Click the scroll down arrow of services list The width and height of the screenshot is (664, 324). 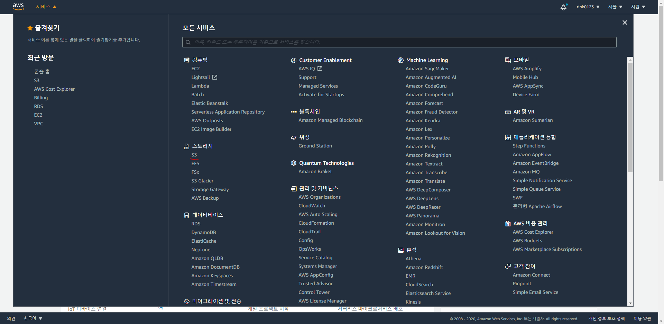pos(630,303)
